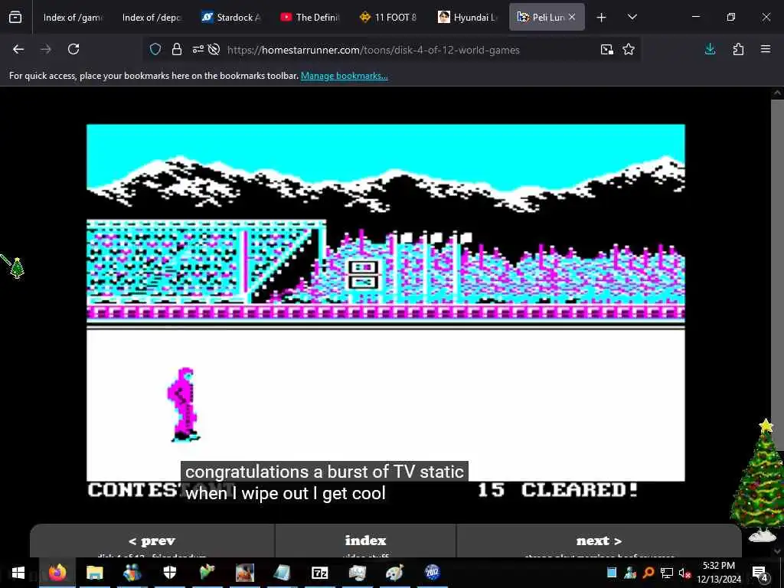
Task: Switch to the Stardock tab
Action: click(x=230, y=17)
